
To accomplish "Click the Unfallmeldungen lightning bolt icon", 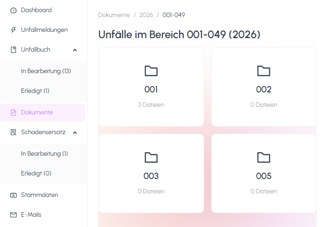I will point(13,30).
